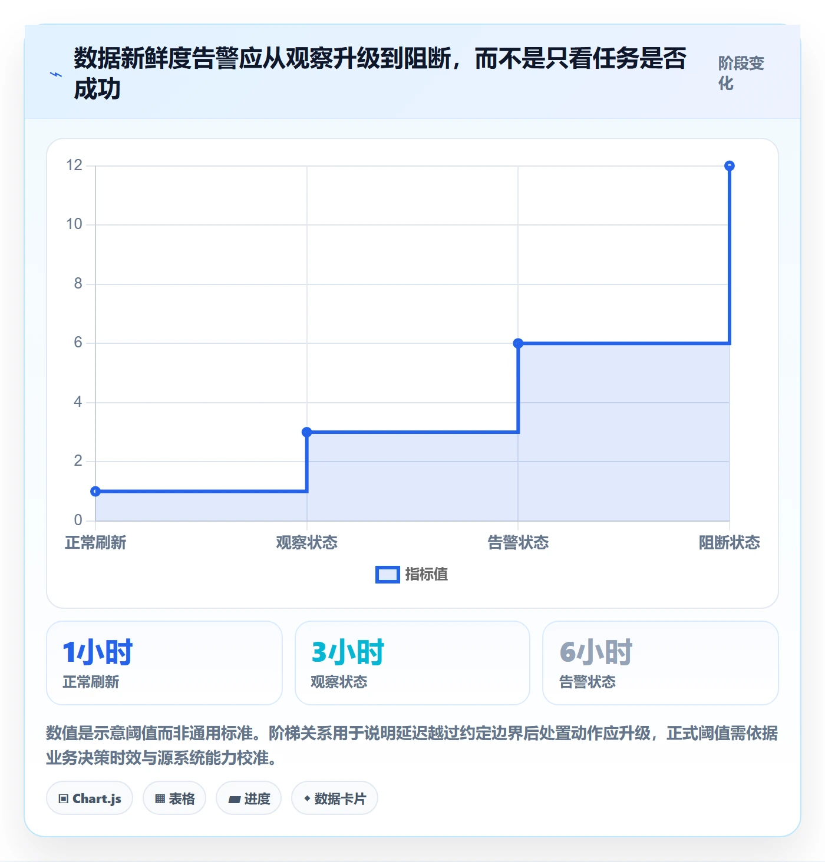Click the bar icon in the 进度 chip
The width and height of the screenshot is (825, 862).
(235, 800)
